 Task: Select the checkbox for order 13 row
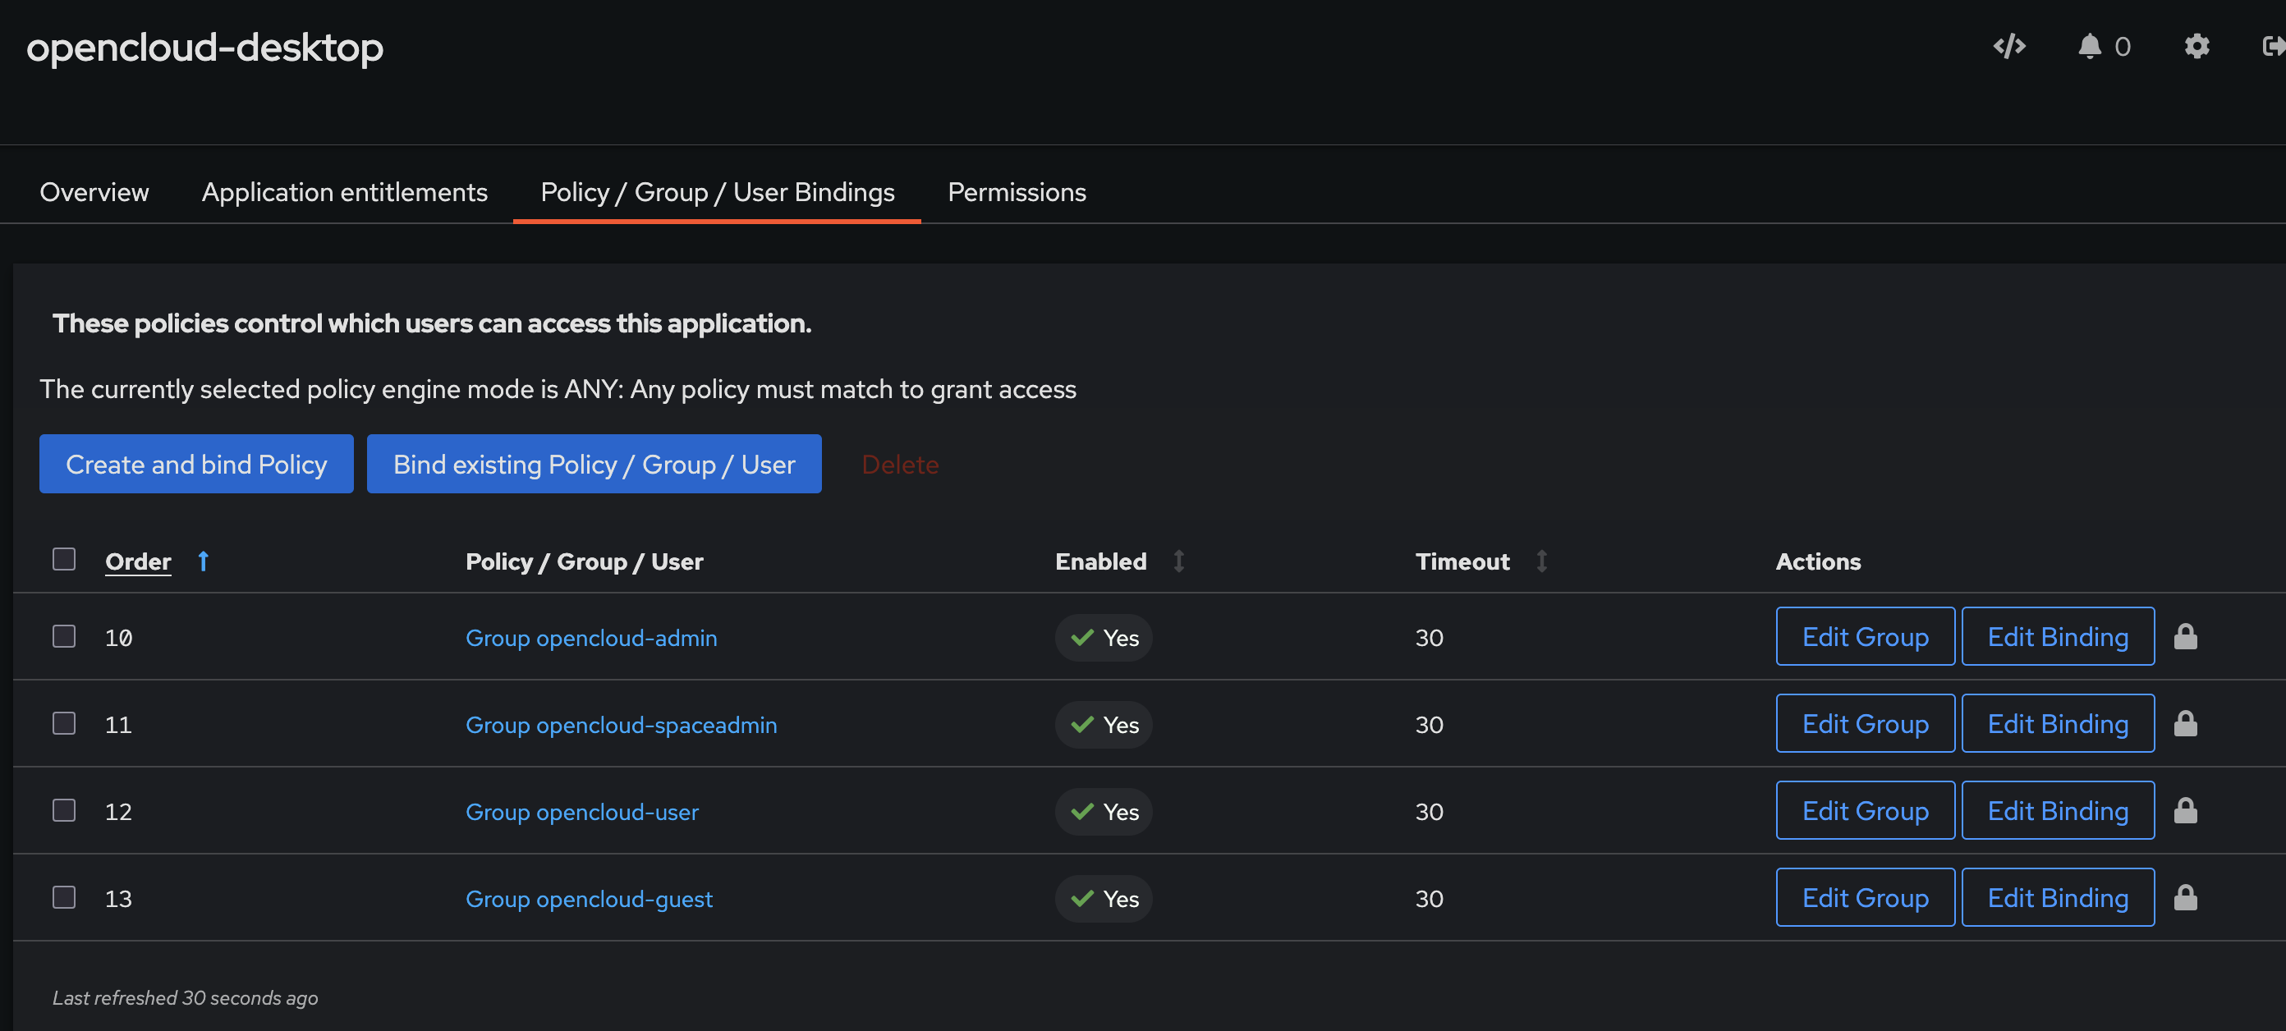64,897
